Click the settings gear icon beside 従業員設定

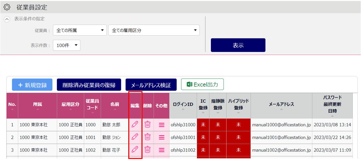tap(7, 7)
